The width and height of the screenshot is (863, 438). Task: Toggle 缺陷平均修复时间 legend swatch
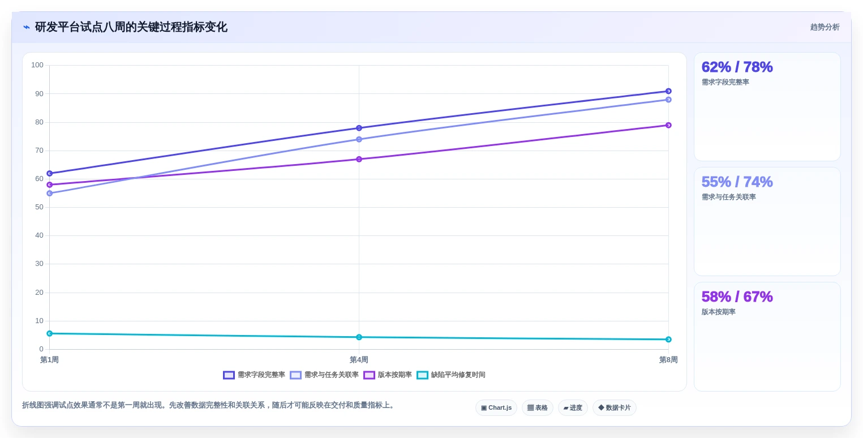click(422, 375)
